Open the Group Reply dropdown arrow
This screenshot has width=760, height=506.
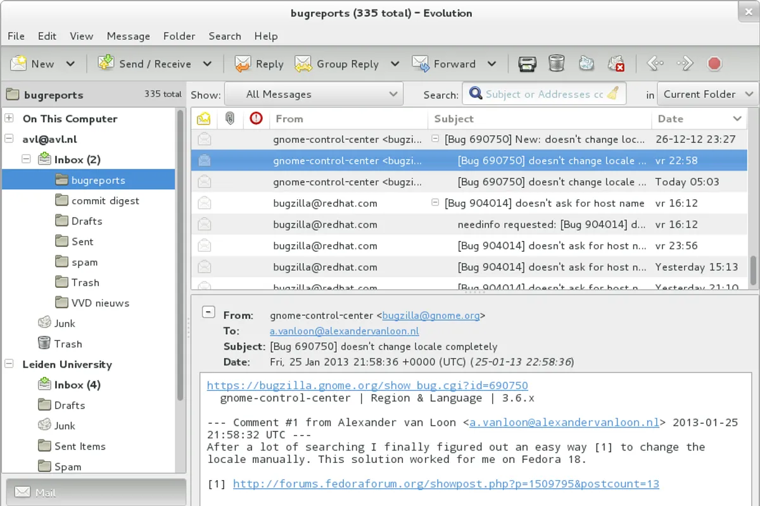coord(395,64)
